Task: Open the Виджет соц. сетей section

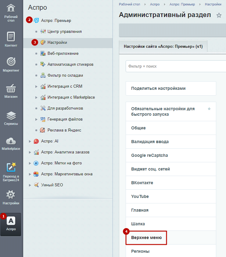Action: click(171, 169)
